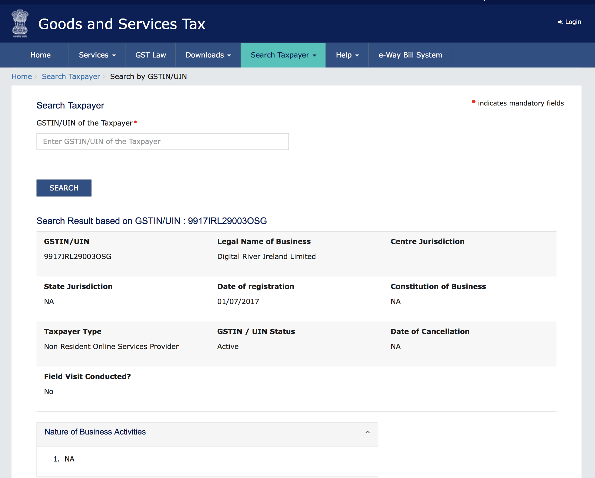Click the GSTIN / UIN Status label
This screenshot has height=478, width=595.
(x=256, y=331)
